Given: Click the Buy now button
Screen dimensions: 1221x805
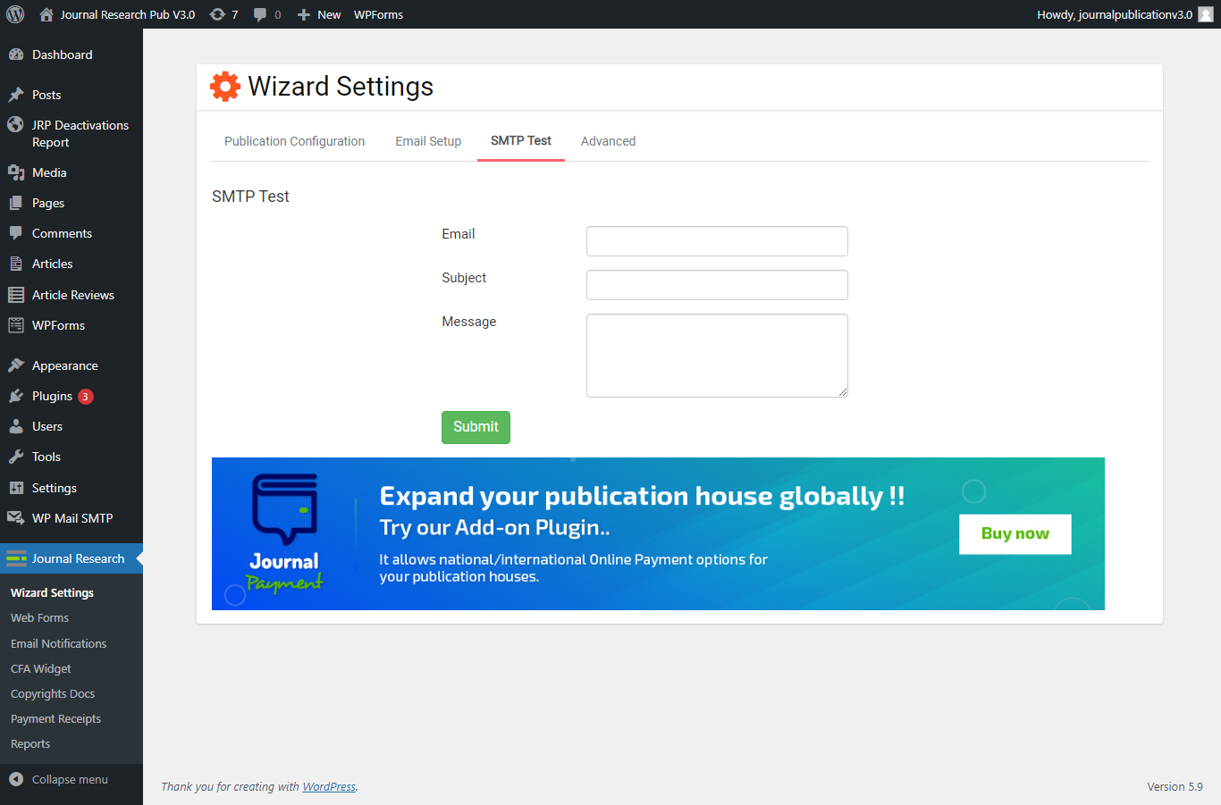Looking at the screenshot, I should tap(1015, 534).
